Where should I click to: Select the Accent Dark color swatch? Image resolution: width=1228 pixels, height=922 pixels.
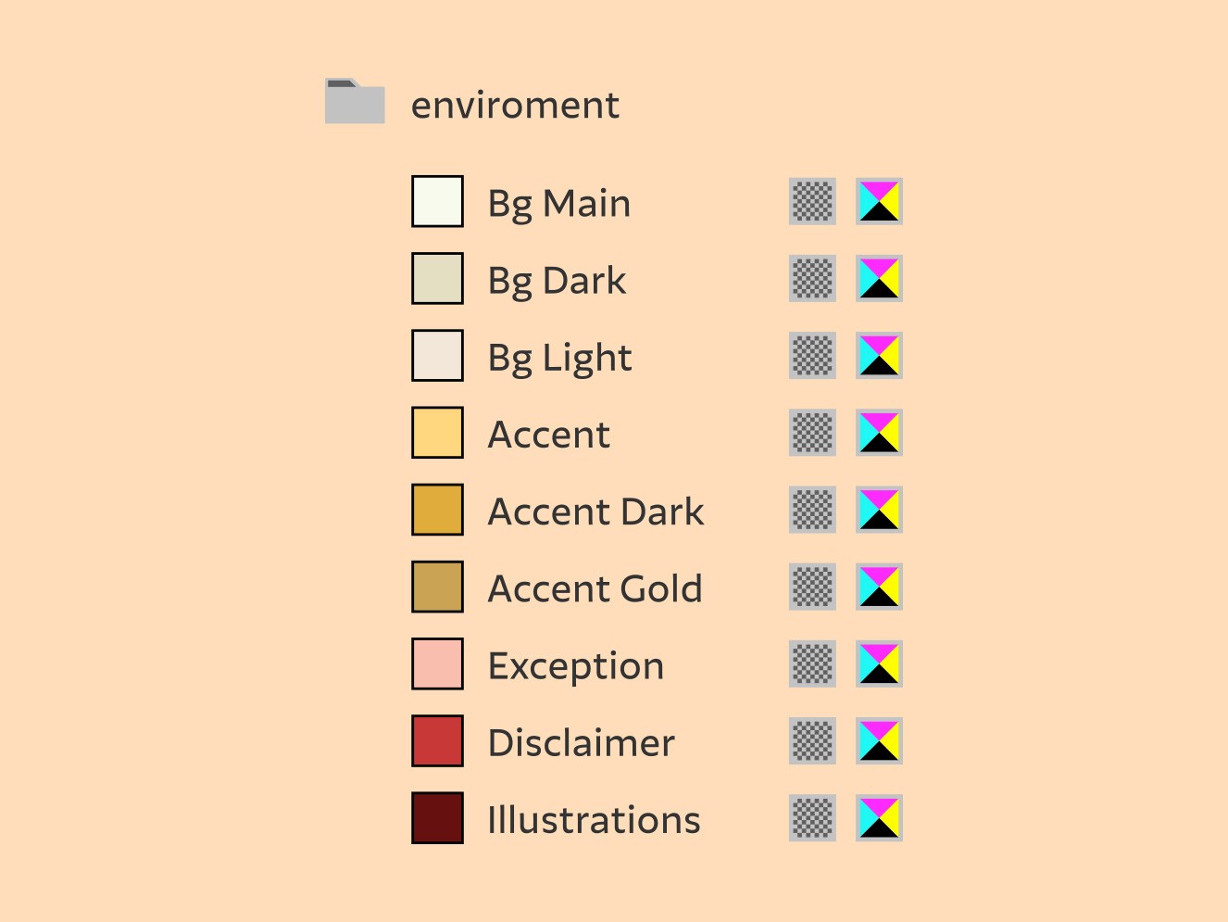(x=437, y=509)
